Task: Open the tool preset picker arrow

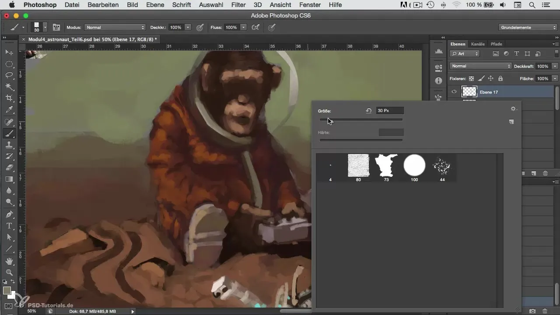Action: (x=23, y=27)
